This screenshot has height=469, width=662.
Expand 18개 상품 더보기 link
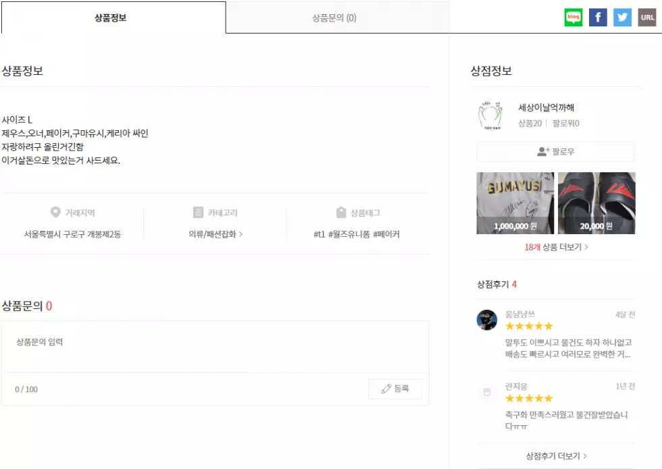click(556, 247)
